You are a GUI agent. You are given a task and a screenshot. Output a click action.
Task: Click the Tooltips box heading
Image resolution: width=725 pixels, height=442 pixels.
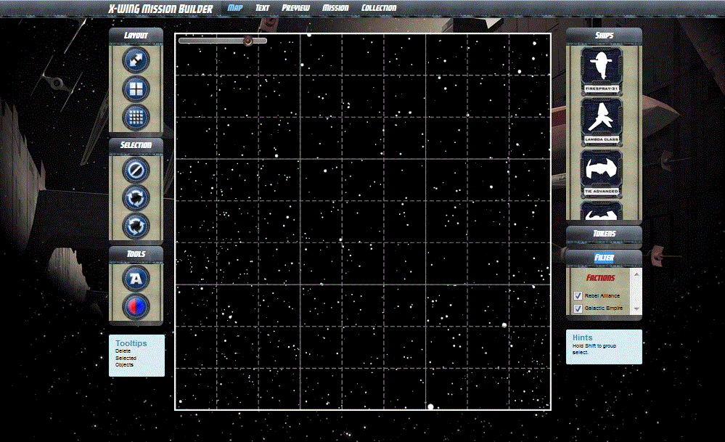[x=131, y=343]
